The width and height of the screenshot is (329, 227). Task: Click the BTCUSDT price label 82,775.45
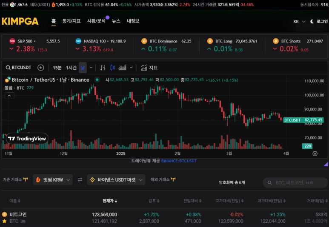pos(303,120)
